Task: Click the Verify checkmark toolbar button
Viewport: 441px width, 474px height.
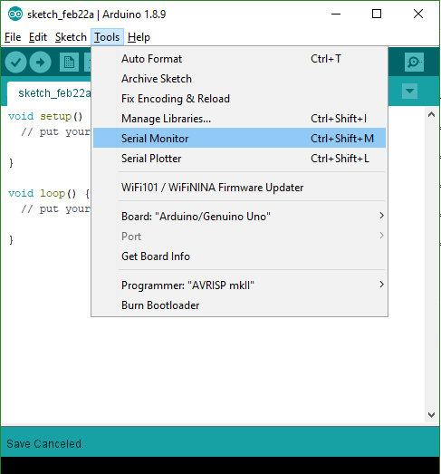Action: (x=15, y=63)
